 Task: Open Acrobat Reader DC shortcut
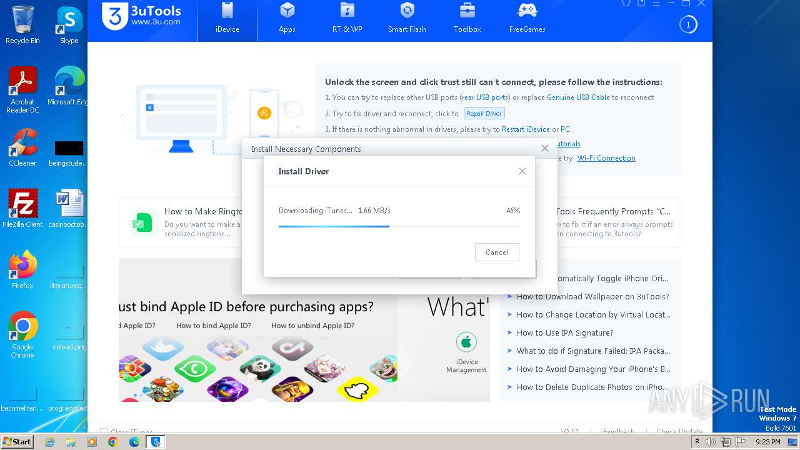pyautogui.click(x=22, y=91)
